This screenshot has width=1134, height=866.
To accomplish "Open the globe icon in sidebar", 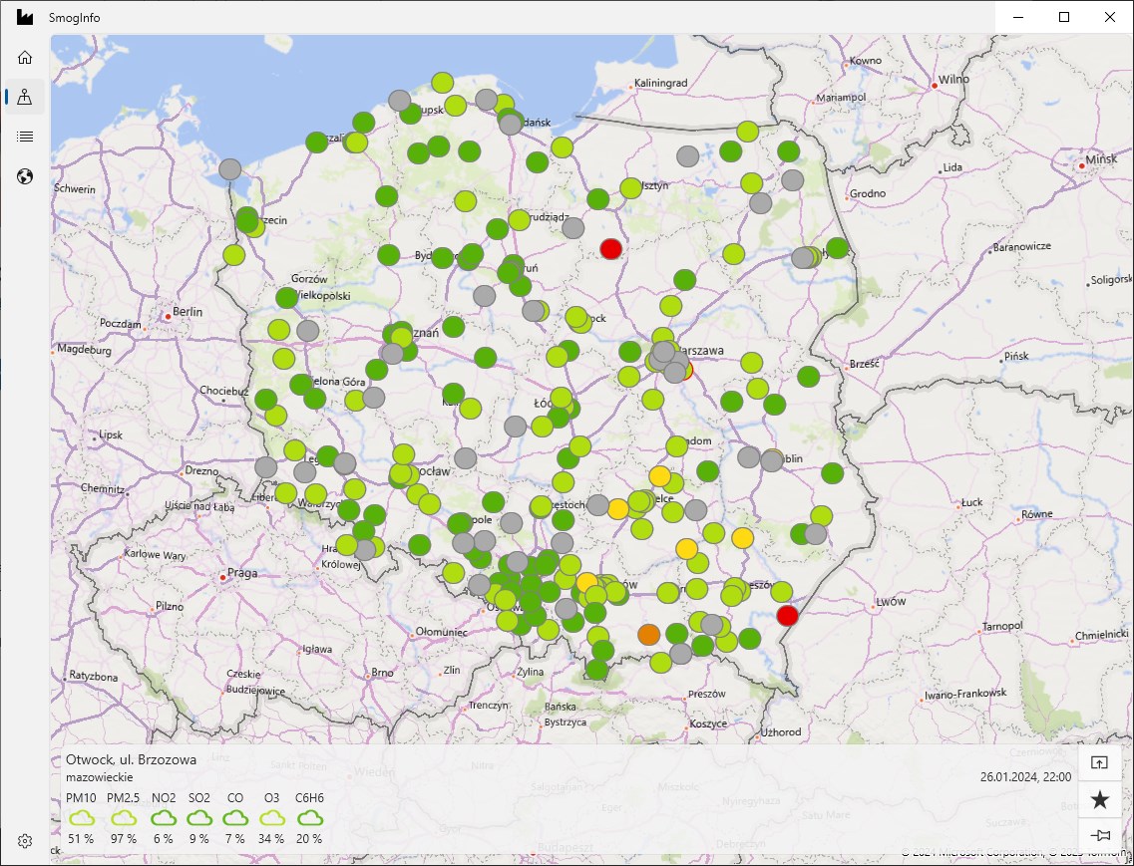I will (25, 176).
